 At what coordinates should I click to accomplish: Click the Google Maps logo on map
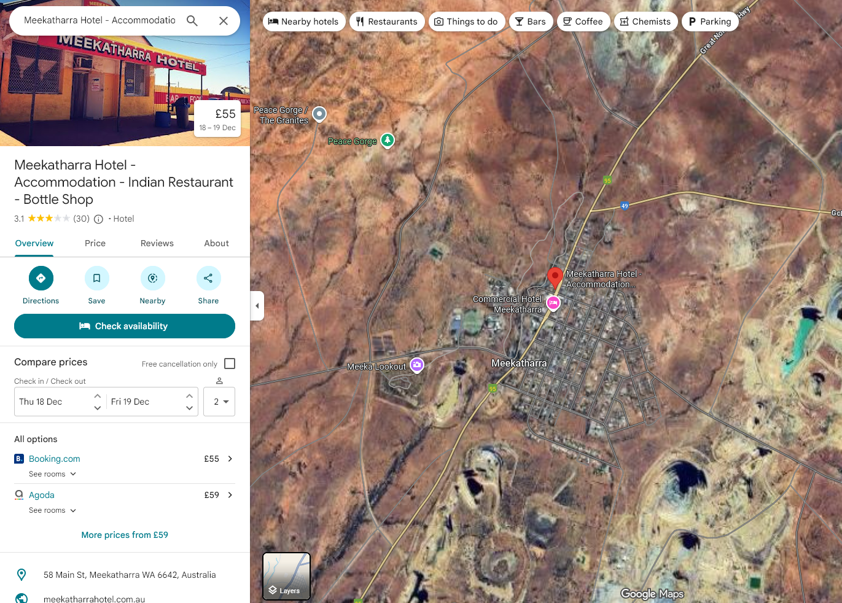tap(652, 594)
